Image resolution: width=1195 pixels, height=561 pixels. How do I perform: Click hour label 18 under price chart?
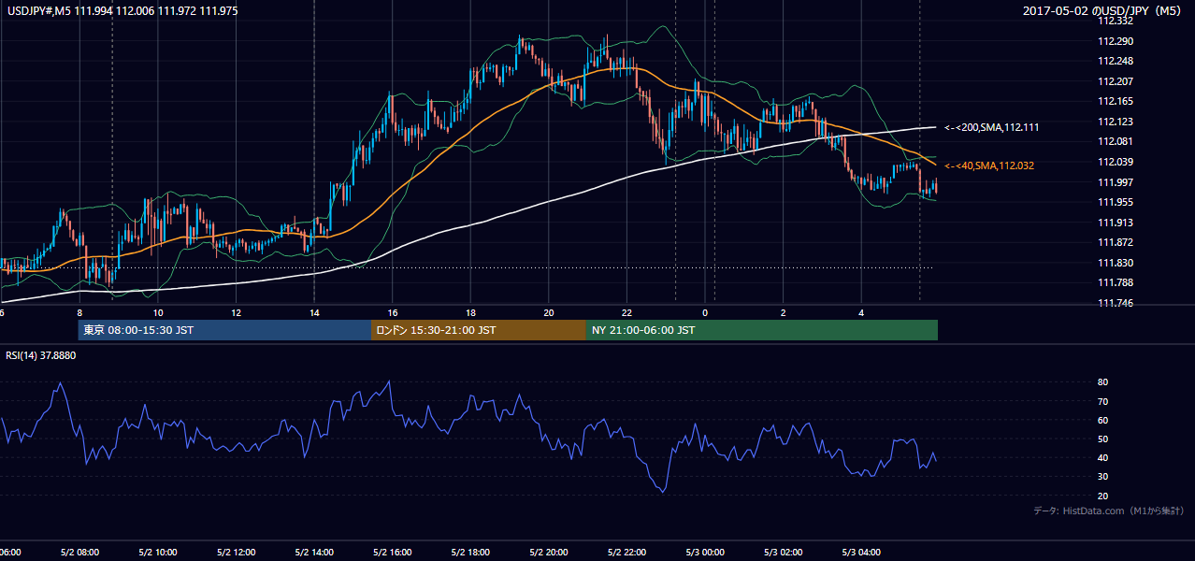(471, 312)
